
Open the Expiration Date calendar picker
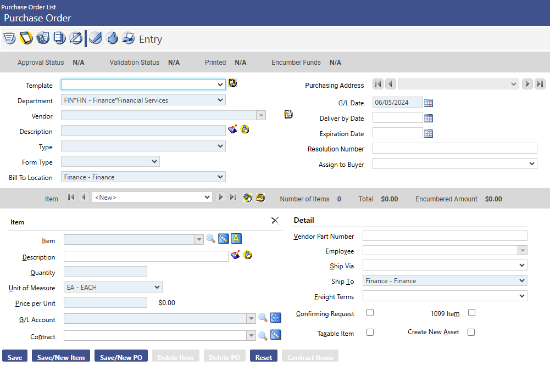tap(429, 133)
